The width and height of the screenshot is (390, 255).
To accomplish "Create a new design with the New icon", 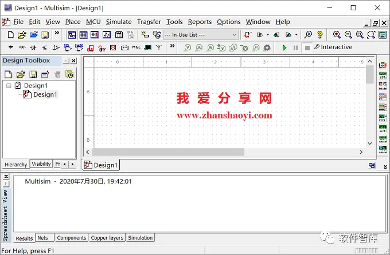I will click(10, 35).
